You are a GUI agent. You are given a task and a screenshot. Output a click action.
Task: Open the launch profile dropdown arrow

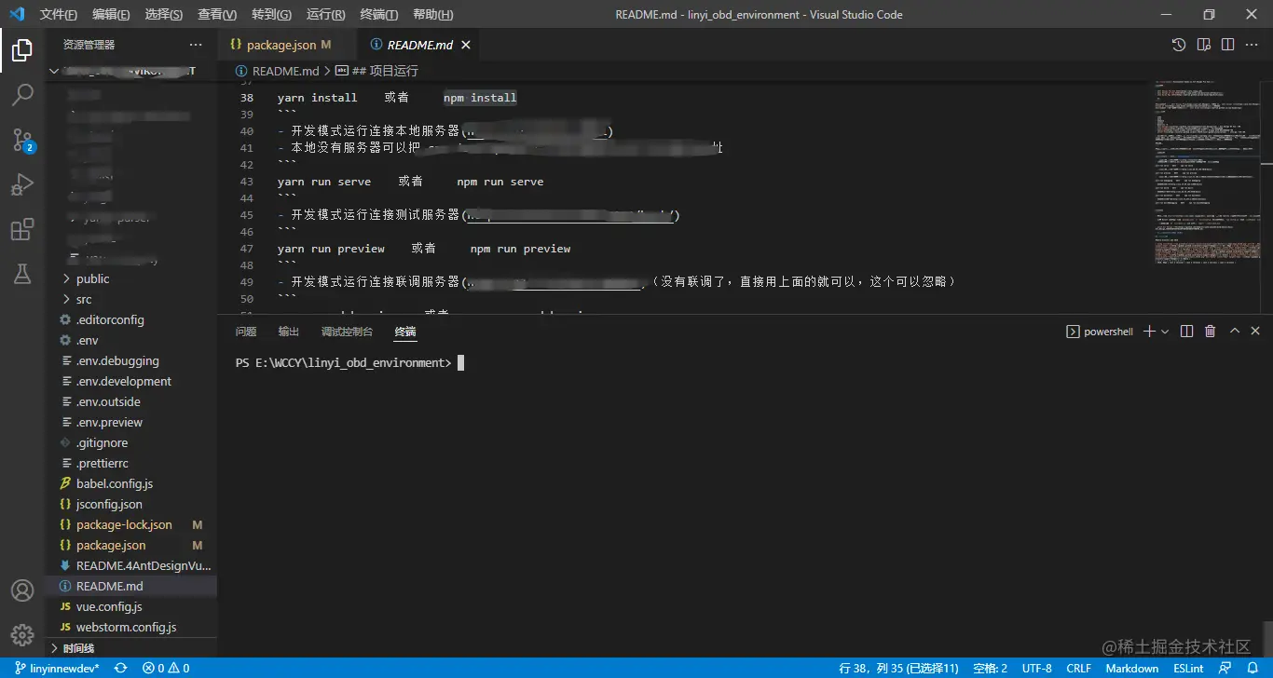[1165, 332]
